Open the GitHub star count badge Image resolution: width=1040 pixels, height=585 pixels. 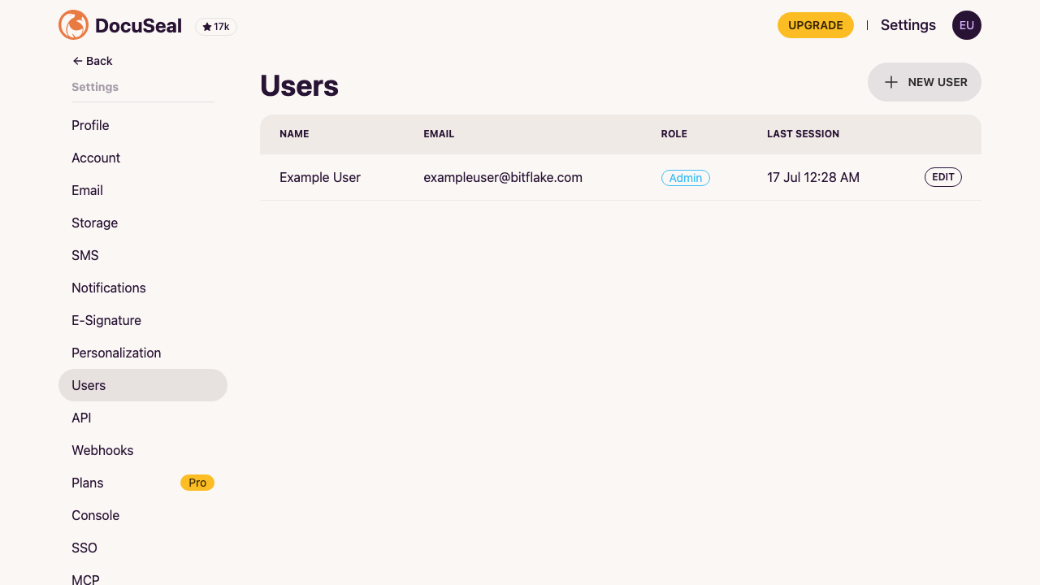(x=216, y=27)
